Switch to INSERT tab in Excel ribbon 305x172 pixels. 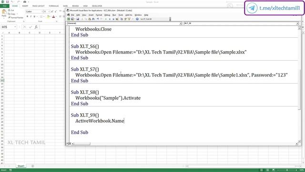[x=25, y=6]
